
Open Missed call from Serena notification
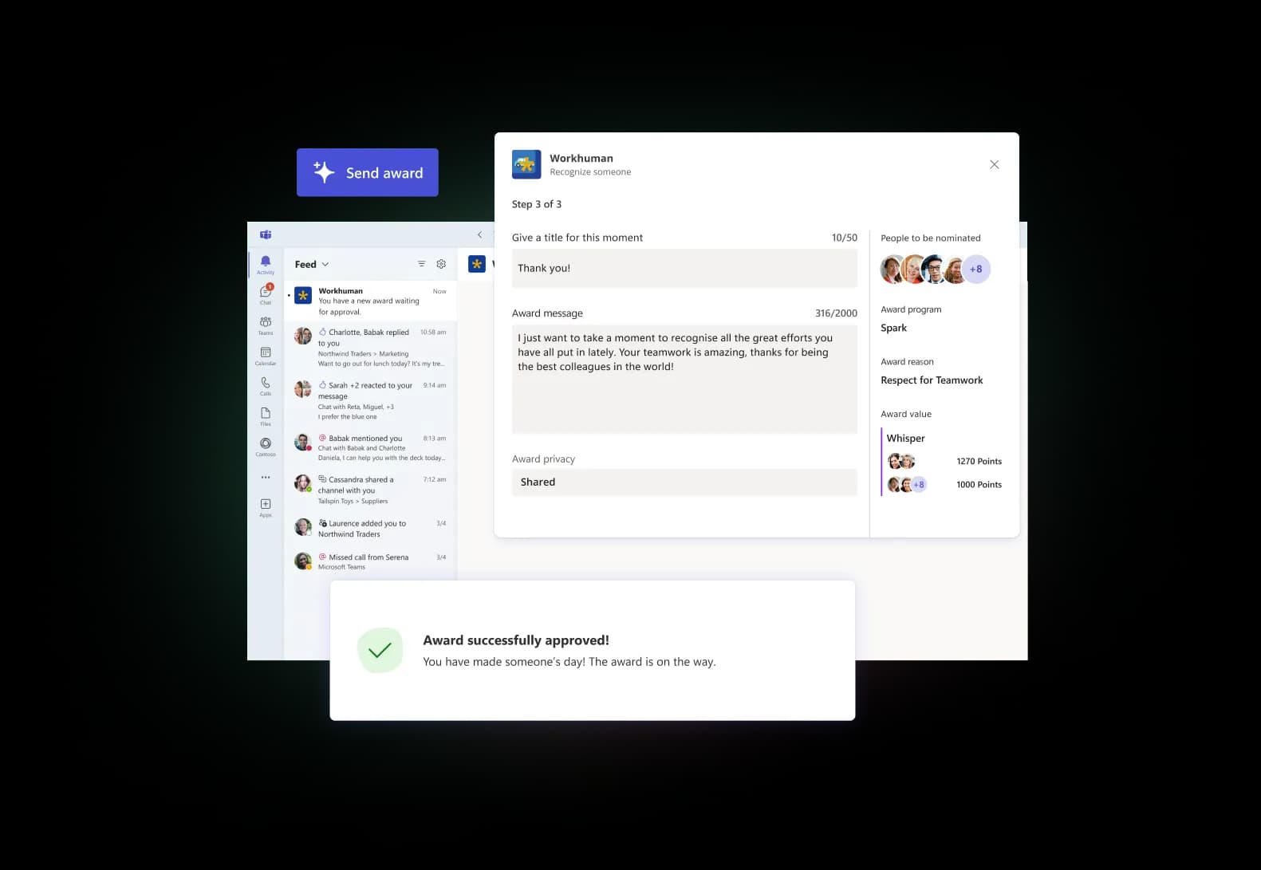pyautogui.click(x=371, y=561)
